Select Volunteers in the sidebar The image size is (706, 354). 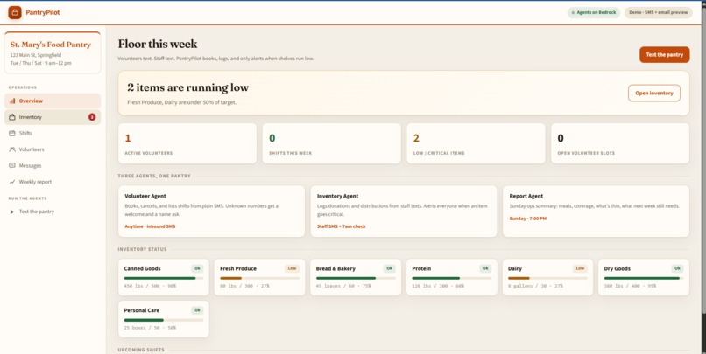(53, 149)
